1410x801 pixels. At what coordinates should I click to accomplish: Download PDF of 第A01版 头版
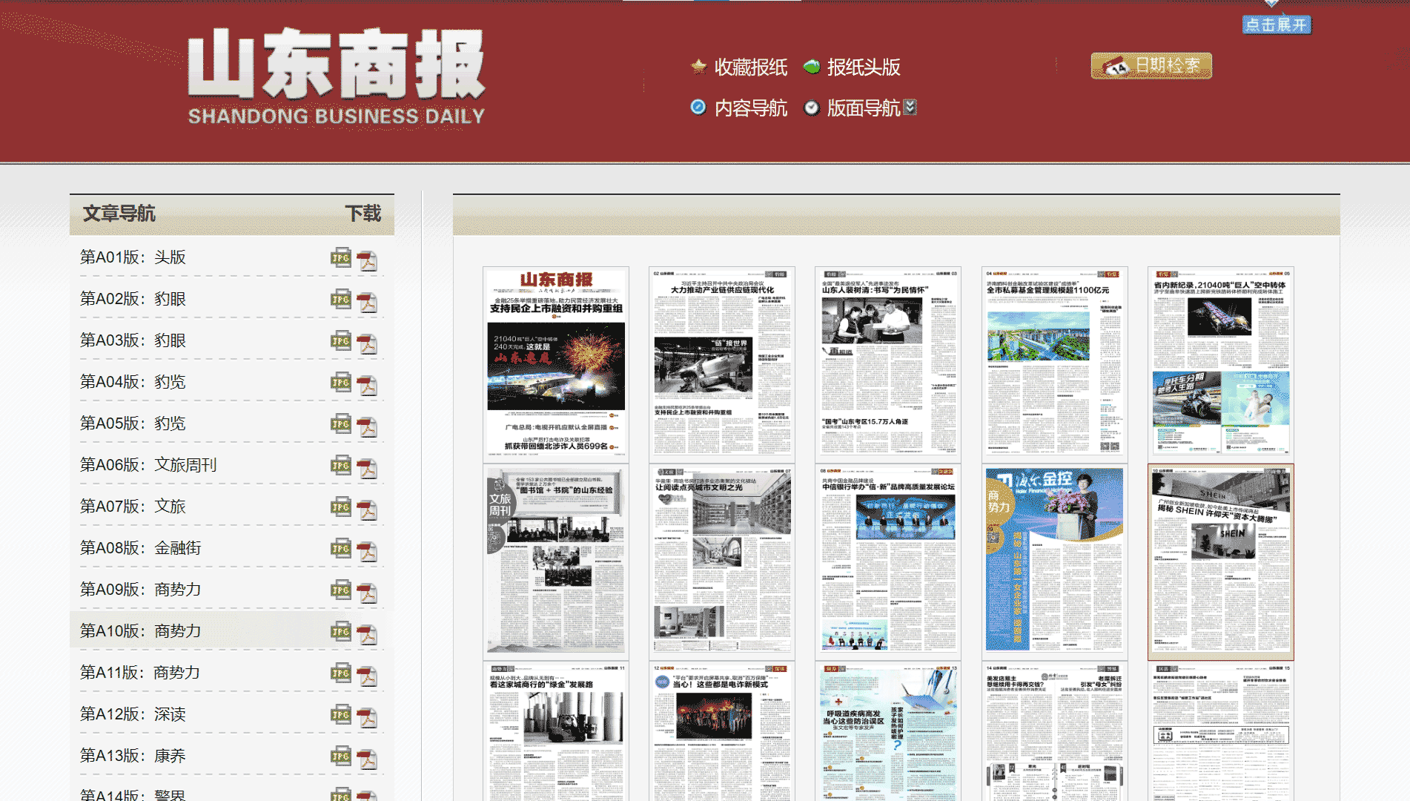pyautogui.click(x=367, y=260)
